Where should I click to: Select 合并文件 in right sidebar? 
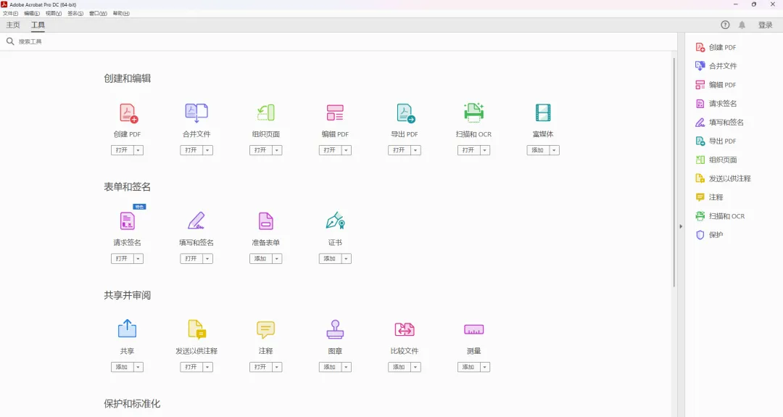pos(716,66)
